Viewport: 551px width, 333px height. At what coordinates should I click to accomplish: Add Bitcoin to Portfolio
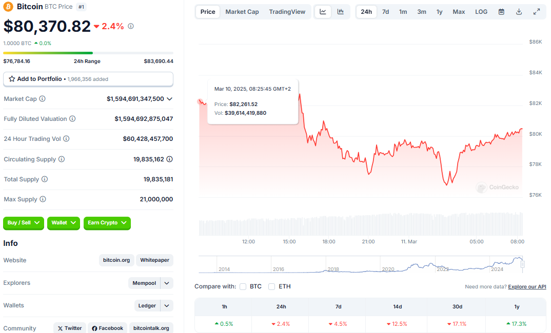(x=88, y=79)
